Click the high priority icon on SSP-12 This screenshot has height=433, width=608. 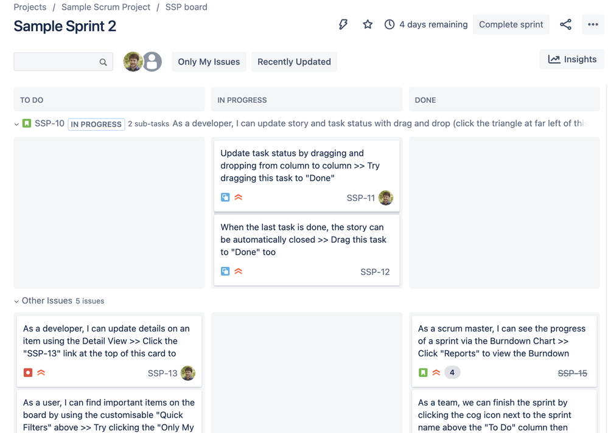coord(239,271)
